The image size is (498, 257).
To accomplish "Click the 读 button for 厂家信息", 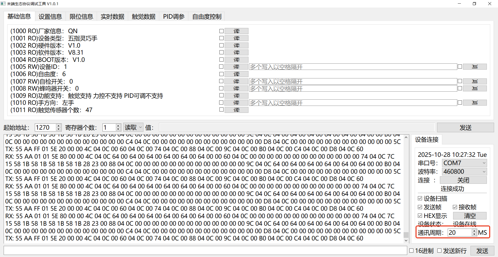I will click(x=236, y=31).
